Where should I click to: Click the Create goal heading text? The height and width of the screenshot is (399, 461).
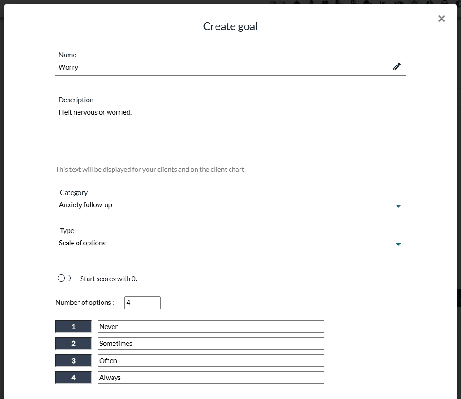click(x=230, y=26)
